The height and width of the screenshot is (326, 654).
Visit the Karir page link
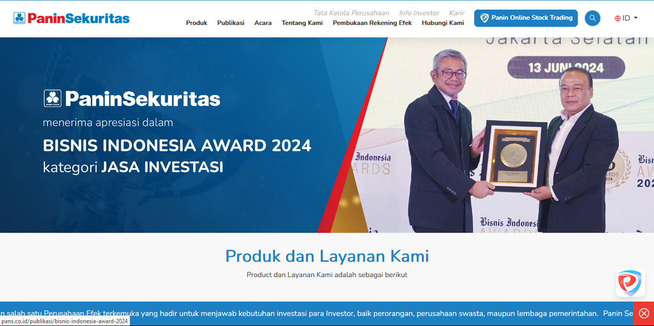456,13
